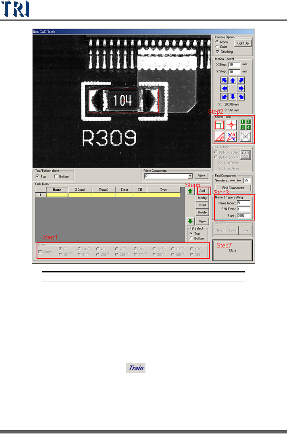Click the CAD origin icon button
This screenshot has width=287, height=434.
tap(246, 154)
